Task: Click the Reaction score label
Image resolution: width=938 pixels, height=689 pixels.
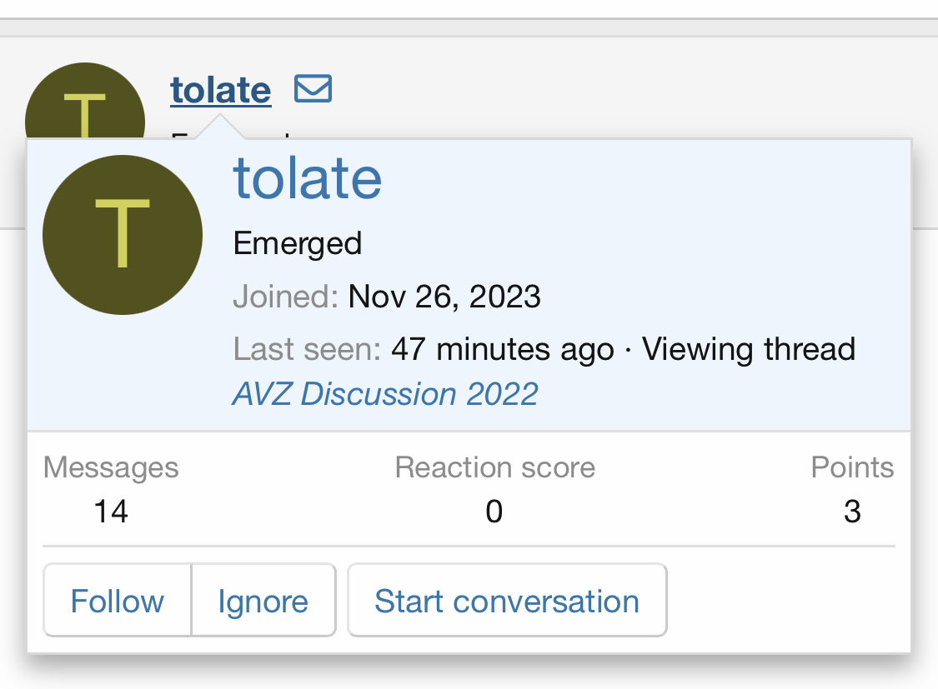Action: (x=494, y=467)
